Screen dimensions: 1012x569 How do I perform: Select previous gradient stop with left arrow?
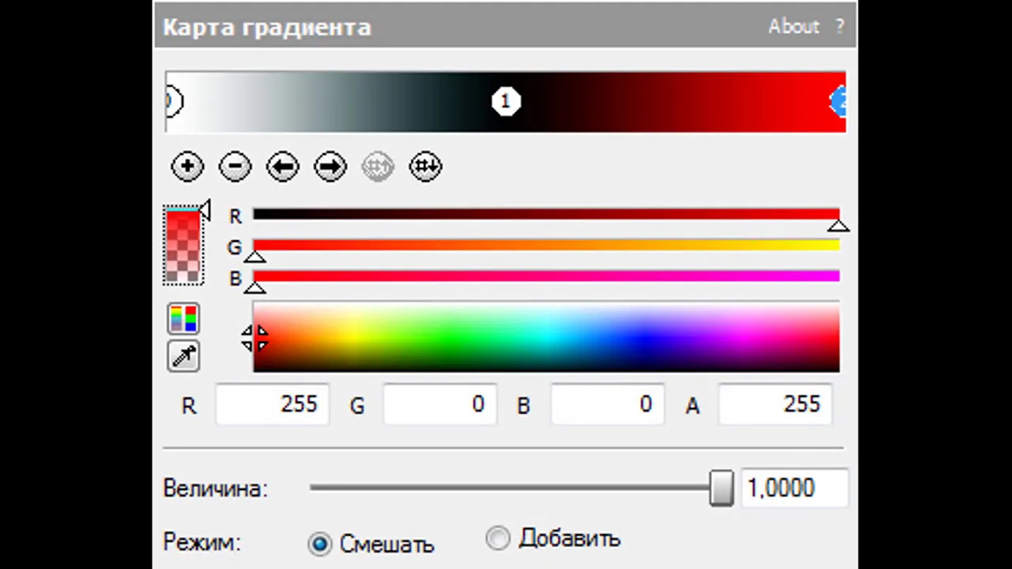282,167
